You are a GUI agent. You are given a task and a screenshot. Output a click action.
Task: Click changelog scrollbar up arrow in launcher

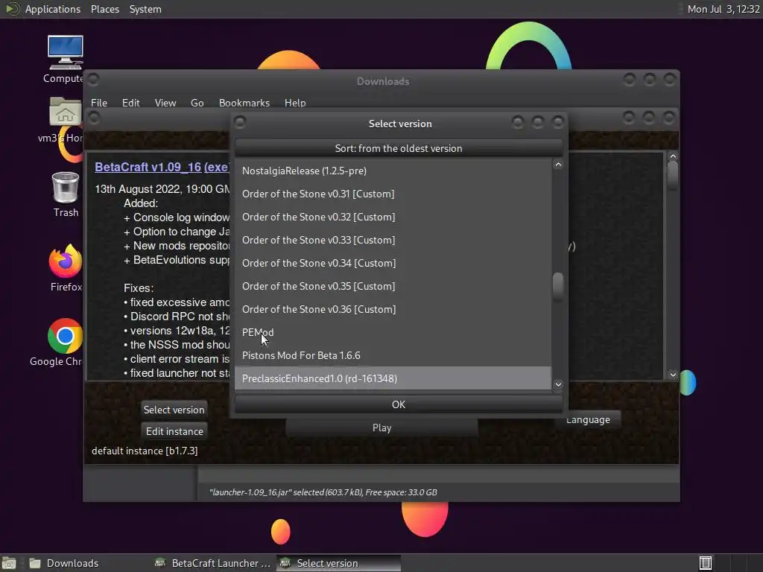tap(673, 156)
